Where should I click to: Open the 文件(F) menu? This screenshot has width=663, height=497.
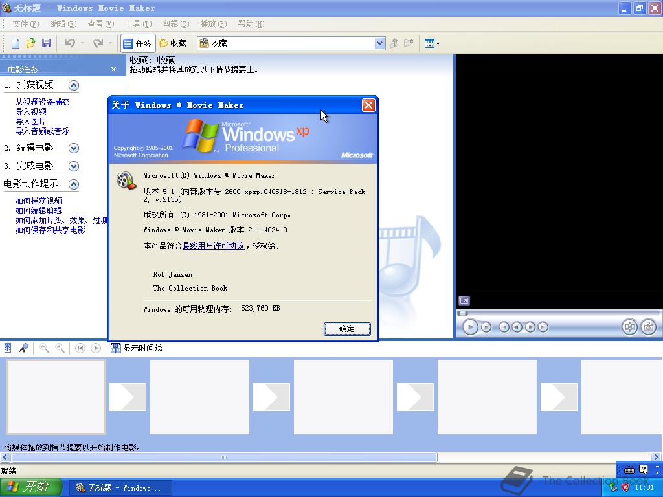tap(26, 24)
